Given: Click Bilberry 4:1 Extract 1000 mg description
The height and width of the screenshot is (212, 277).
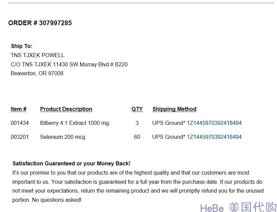Looking at the screenshot, I should pos(74,123).
